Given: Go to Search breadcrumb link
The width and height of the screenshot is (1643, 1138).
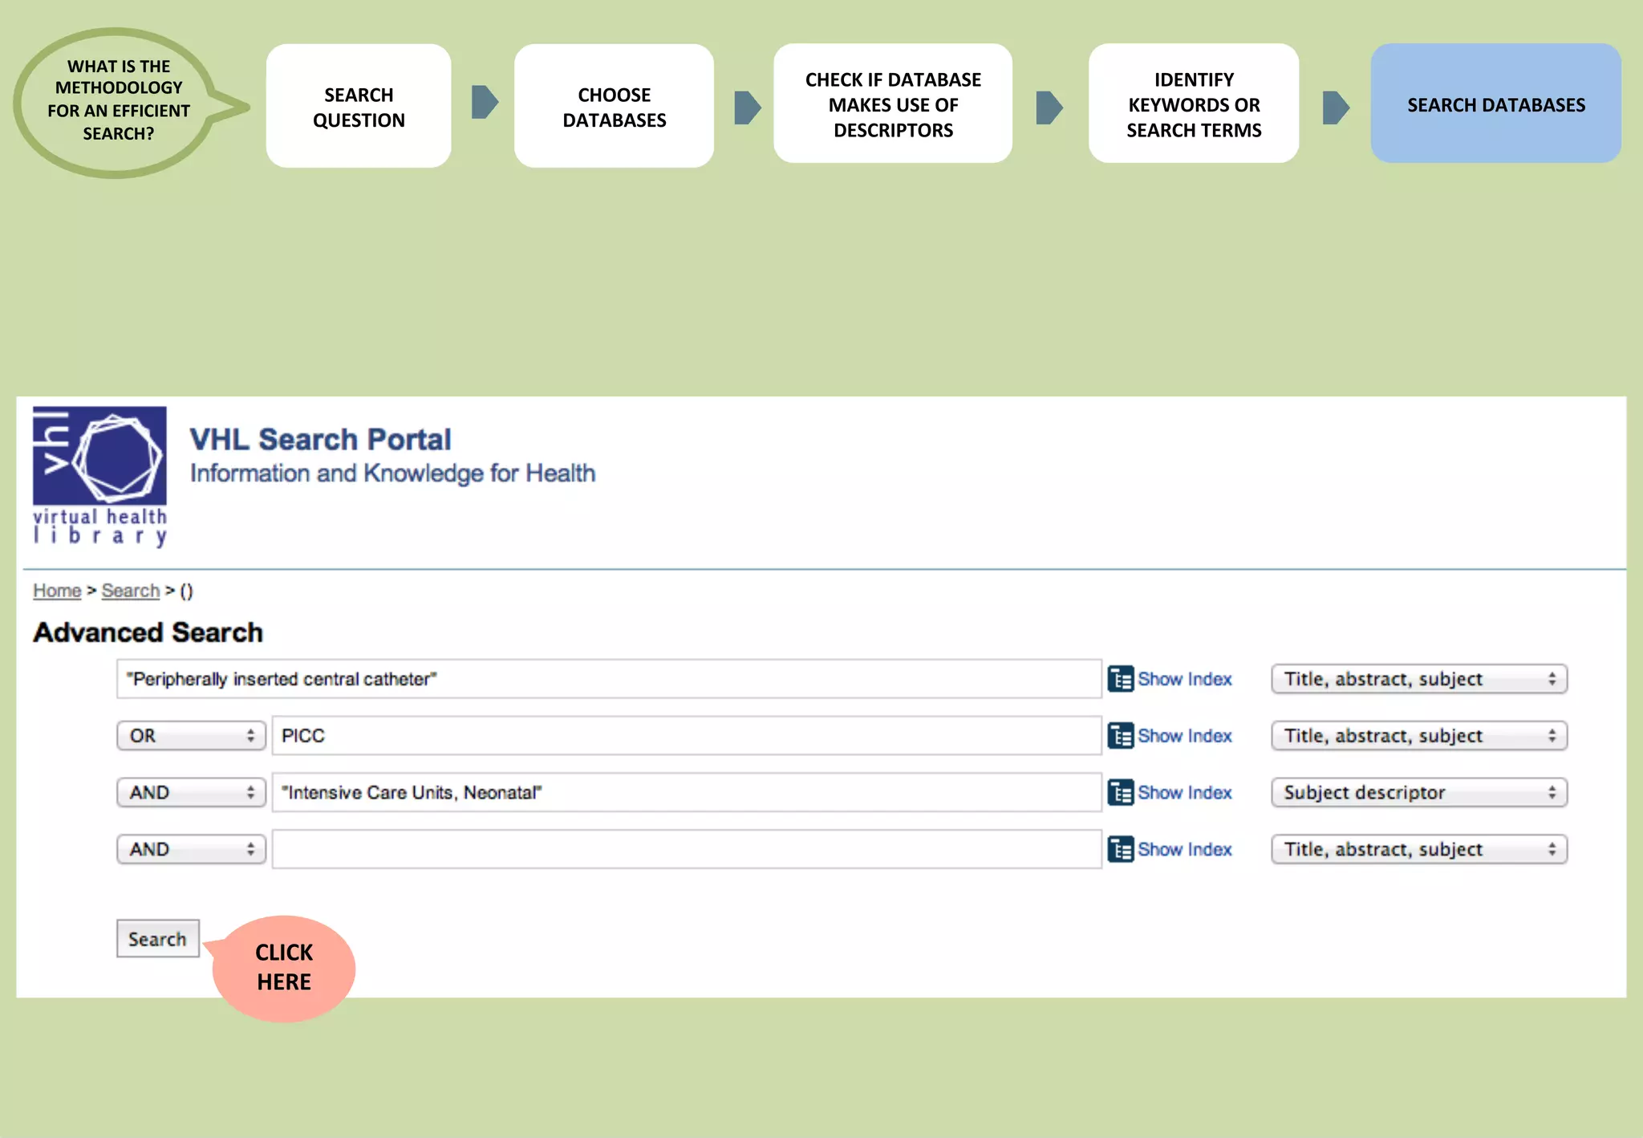Looking at the screenshot, I should tap(131, 591).
